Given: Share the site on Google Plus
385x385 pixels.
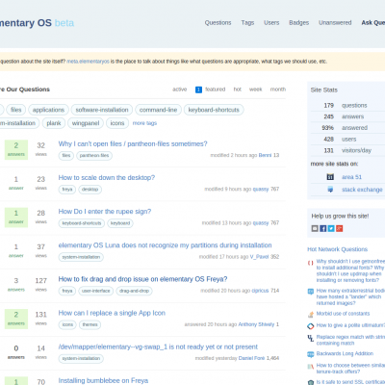Looking at the screenshot, I should [340, 228].
